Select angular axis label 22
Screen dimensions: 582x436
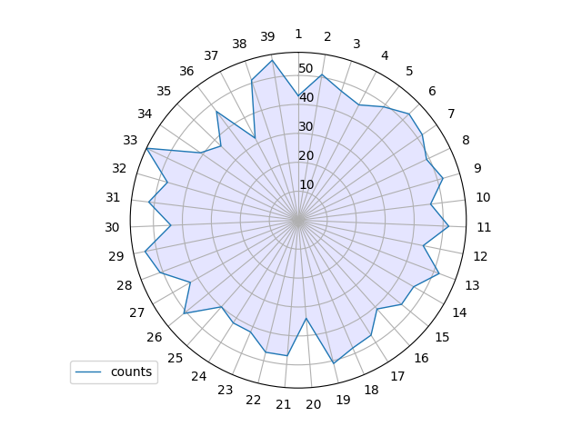coord(253,400)
